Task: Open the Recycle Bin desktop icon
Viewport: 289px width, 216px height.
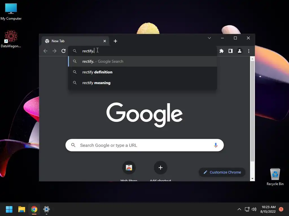Action: (275, 177)
